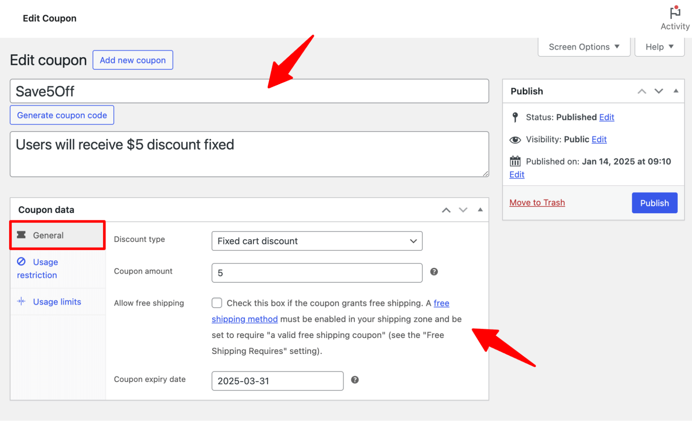Expand the Screen Options dropdown
Viewport: 692px width, 421px height.
(x=583, y=47)
